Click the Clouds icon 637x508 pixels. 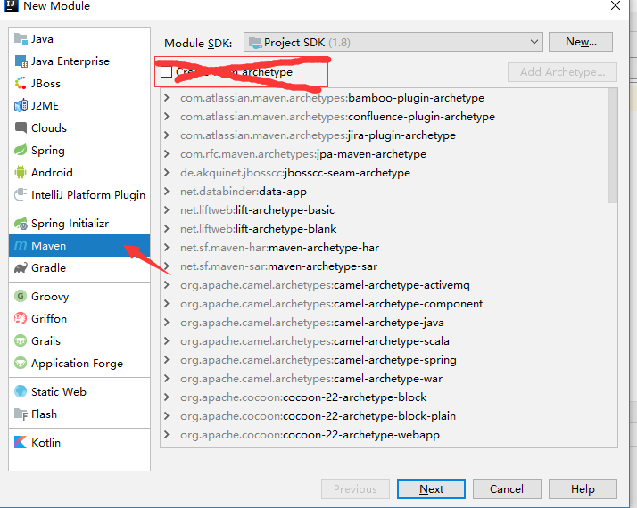(x=21, y=127)
